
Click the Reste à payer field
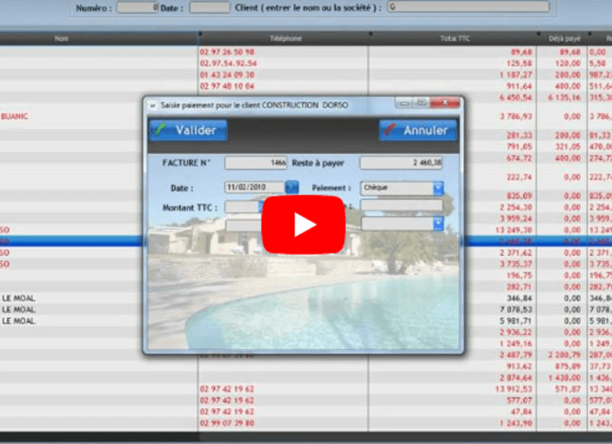pos(401,163)
